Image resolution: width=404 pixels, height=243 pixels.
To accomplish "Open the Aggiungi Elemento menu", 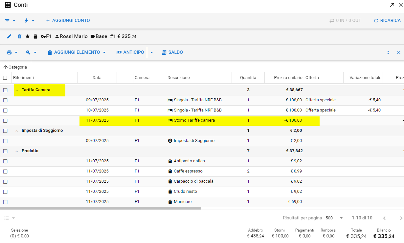I will tap(77, 52).
